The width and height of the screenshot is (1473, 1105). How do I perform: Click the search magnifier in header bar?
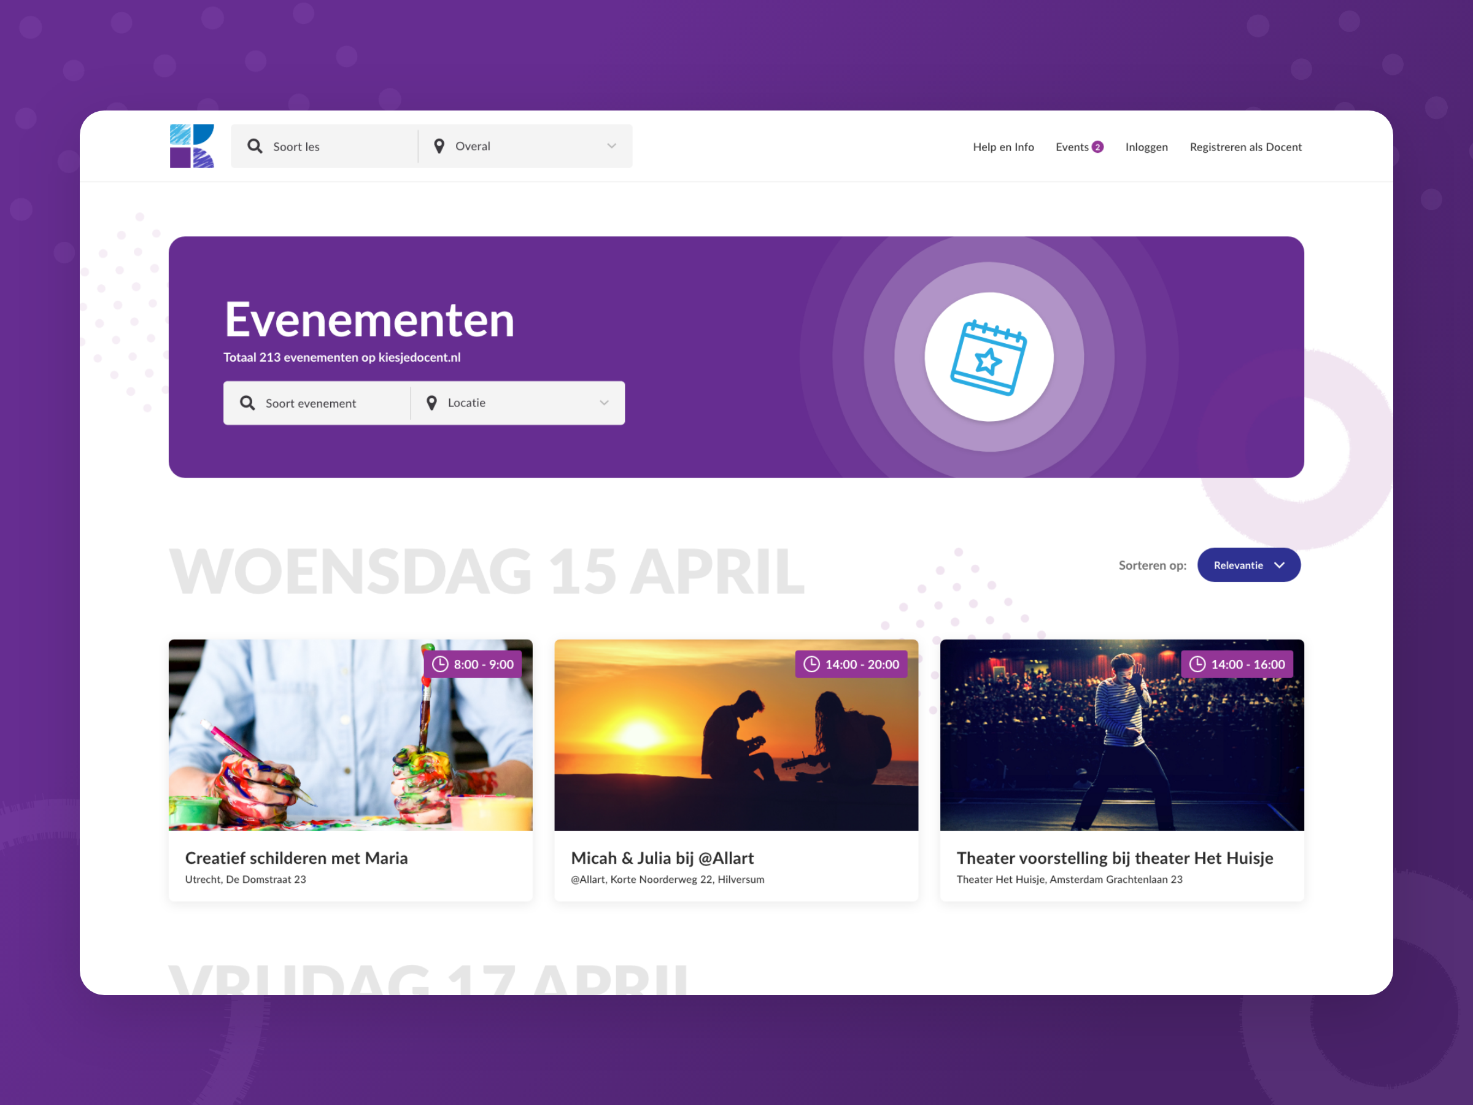[x=254, y=146]
